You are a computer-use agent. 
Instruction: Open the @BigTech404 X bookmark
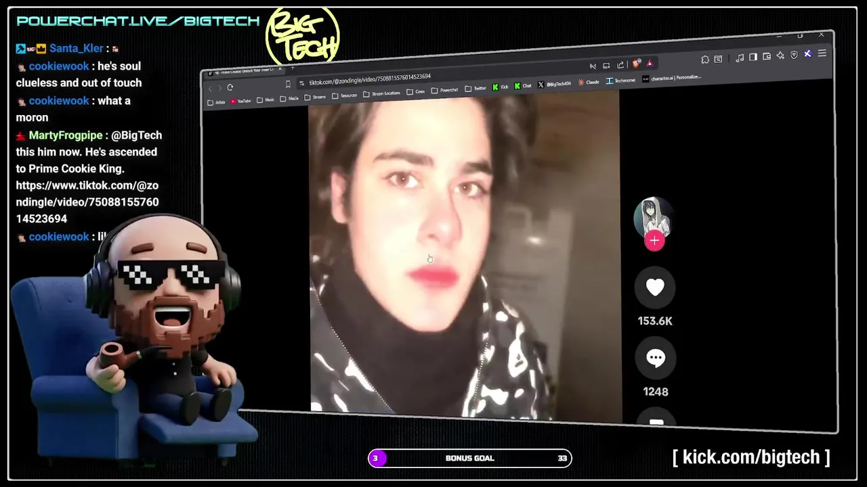tap(554, 84)
